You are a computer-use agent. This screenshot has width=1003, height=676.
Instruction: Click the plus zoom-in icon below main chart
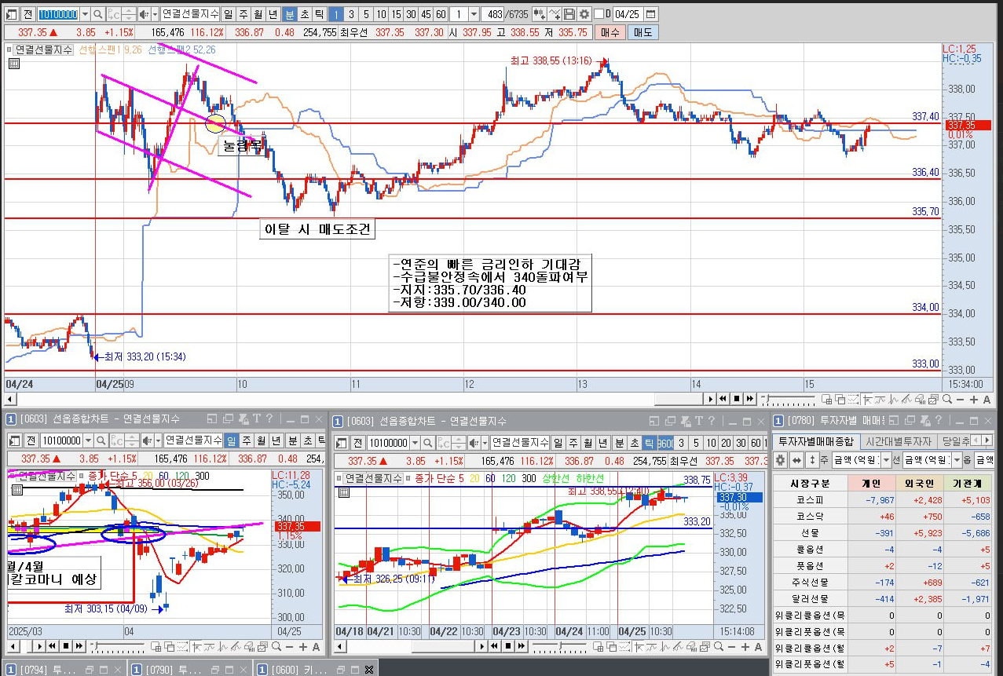pyautogui.click(x=974, y=399)
